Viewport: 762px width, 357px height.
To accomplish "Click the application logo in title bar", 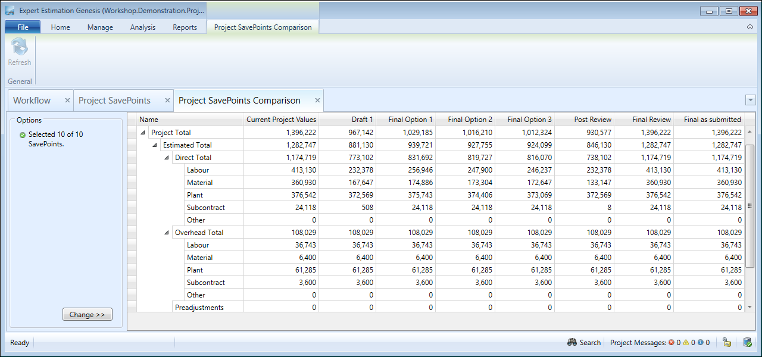I will click(x=10, y=11).
